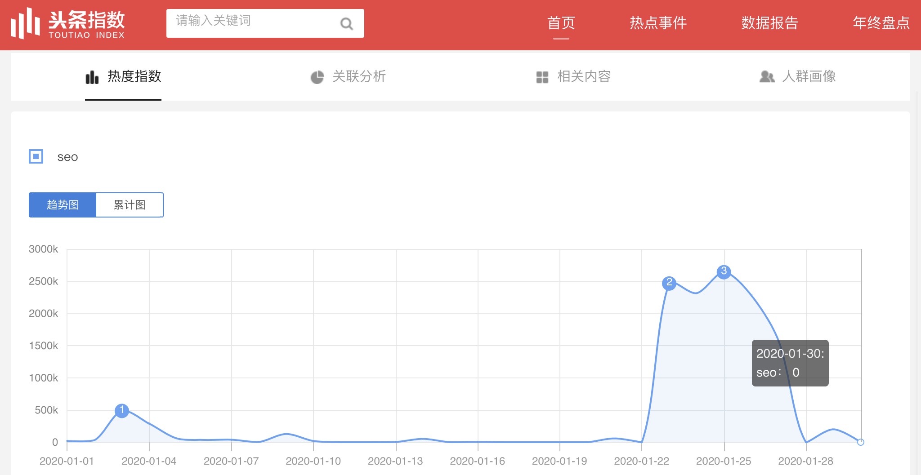Toggle the seo series legend checkbox

click(x=36, y=156)
